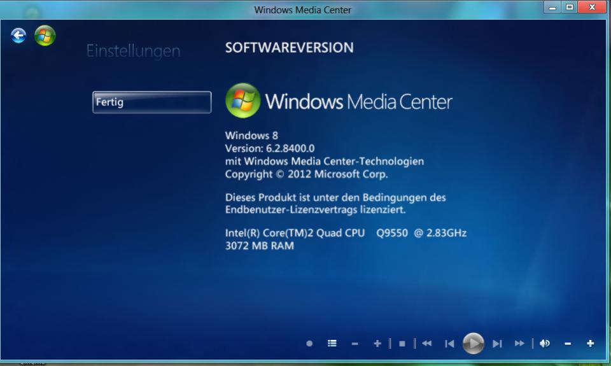The height and width of the screenshot is (366, 611).
Task: Skip back to previous track
Action: [x=450, y=343]
